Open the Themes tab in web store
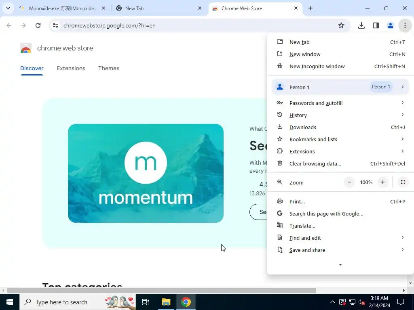 109,68
